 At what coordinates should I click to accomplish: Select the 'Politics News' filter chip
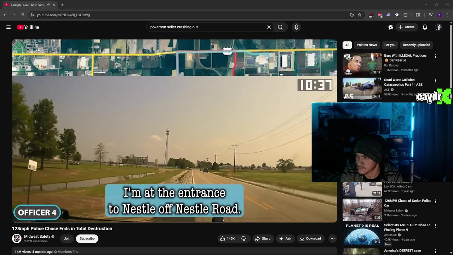367,45
